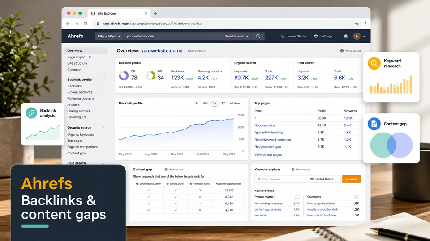The height and width of the screenshot is (241, 430).
Task: Click Organic Keywords value 89.7K
Action: (241, 78)
